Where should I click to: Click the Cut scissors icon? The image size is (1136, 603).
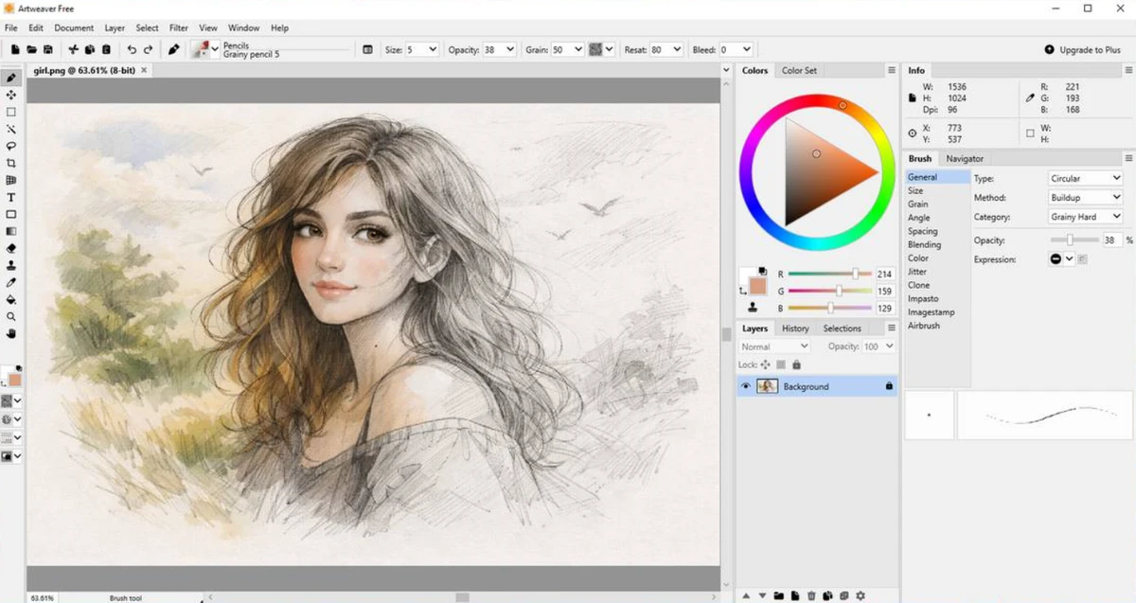pos(73,49)
